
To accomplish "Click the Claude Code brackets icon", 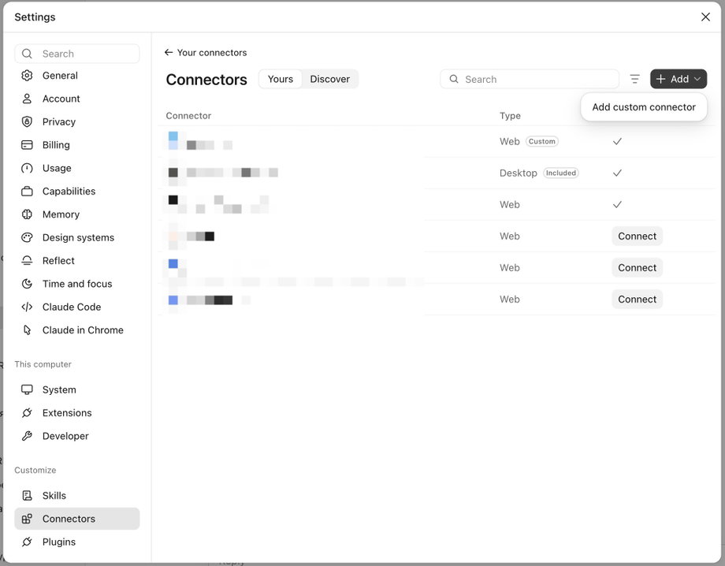I will point(27,307).
